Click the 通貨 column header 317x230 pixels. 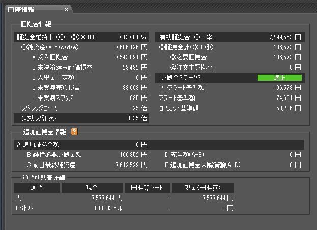[x=36, y=187]
